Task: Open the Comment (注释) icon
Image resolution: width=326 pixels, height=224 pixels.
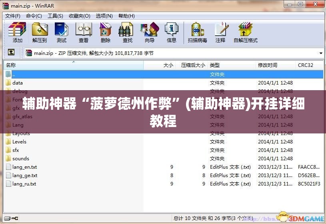Action: pos(221,30)
